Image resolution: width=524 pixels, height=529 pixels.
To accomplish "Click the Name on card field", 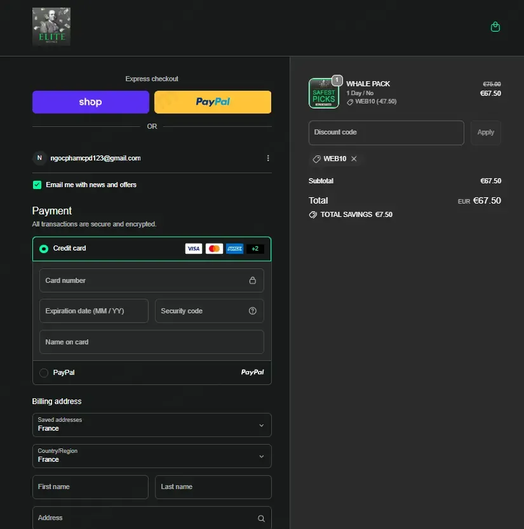I will [x=152, y=342].
